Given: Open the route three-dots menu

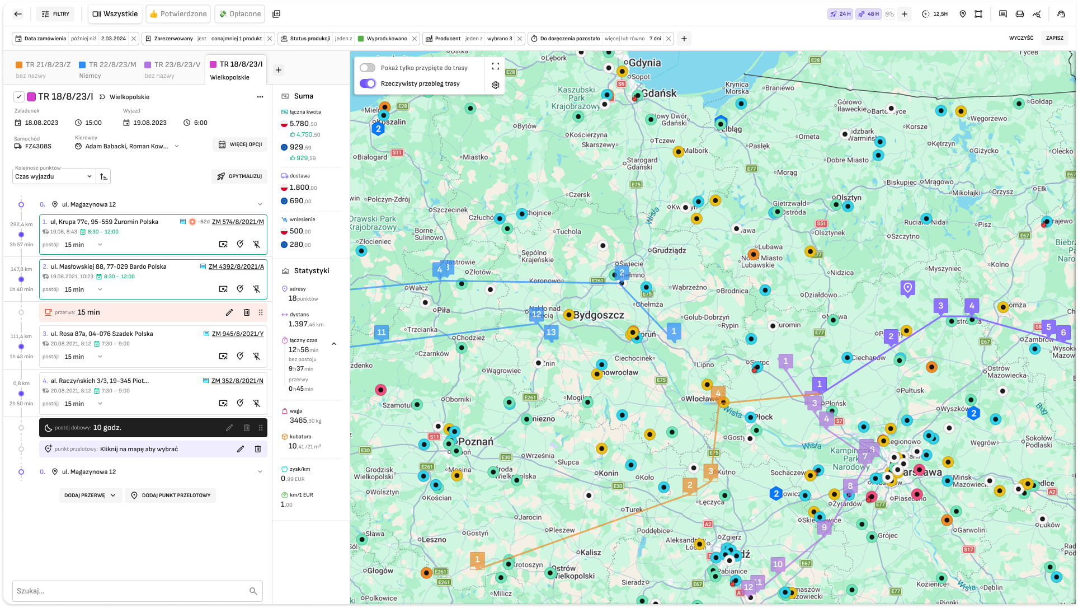Looking at the screenshot, I should pyautogui.click(x=260, y=97).
